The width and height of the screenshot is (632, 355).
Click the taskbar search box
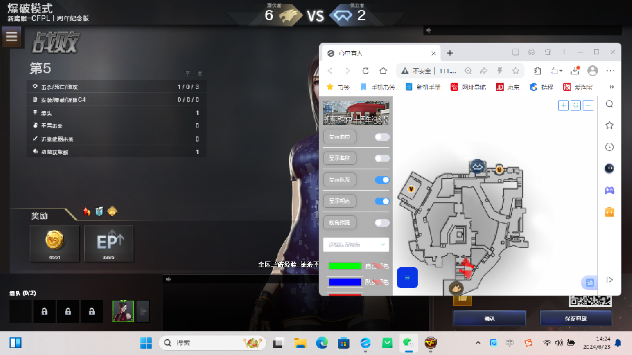click(x=212, y=343)
